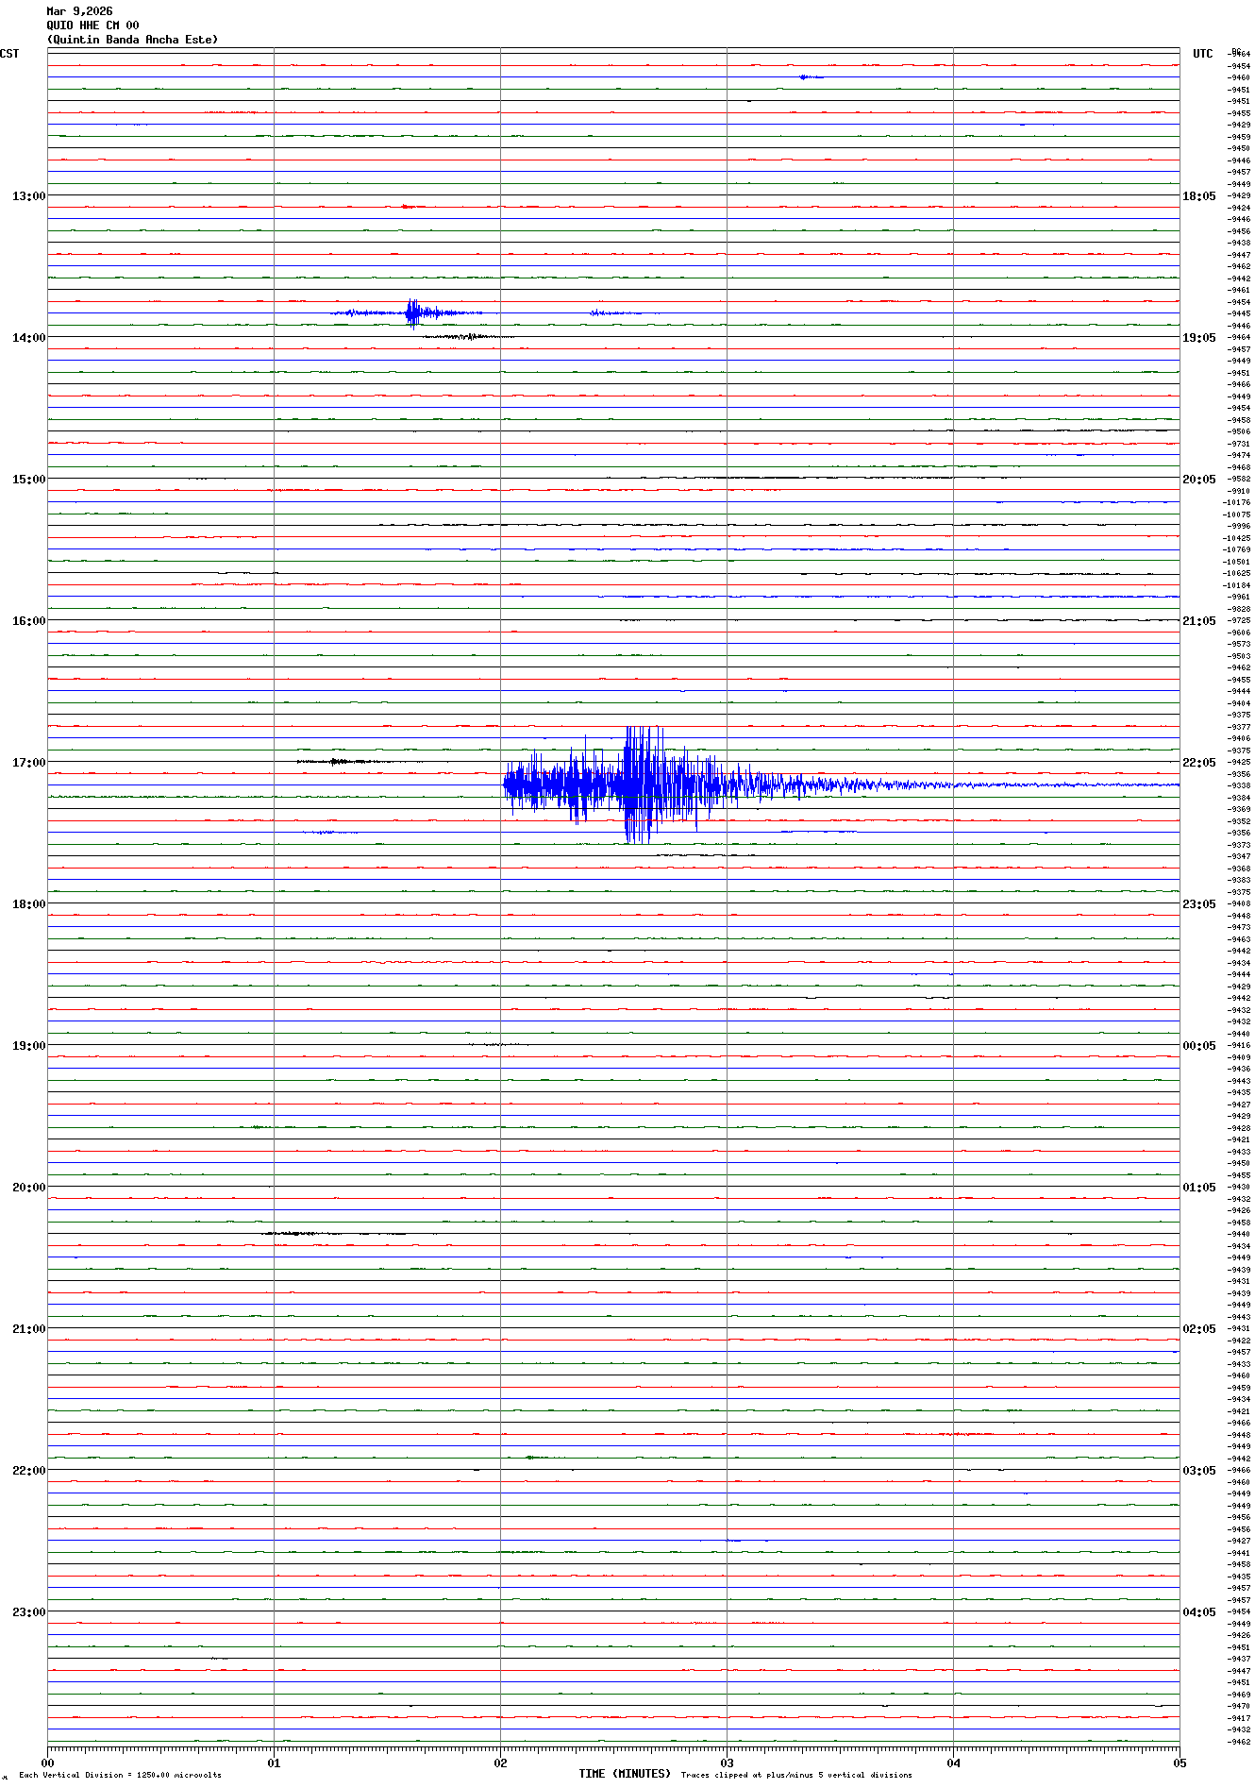
Task: Click the 'QUIO HHE CM 00' station label
Action: click(92, 25)
